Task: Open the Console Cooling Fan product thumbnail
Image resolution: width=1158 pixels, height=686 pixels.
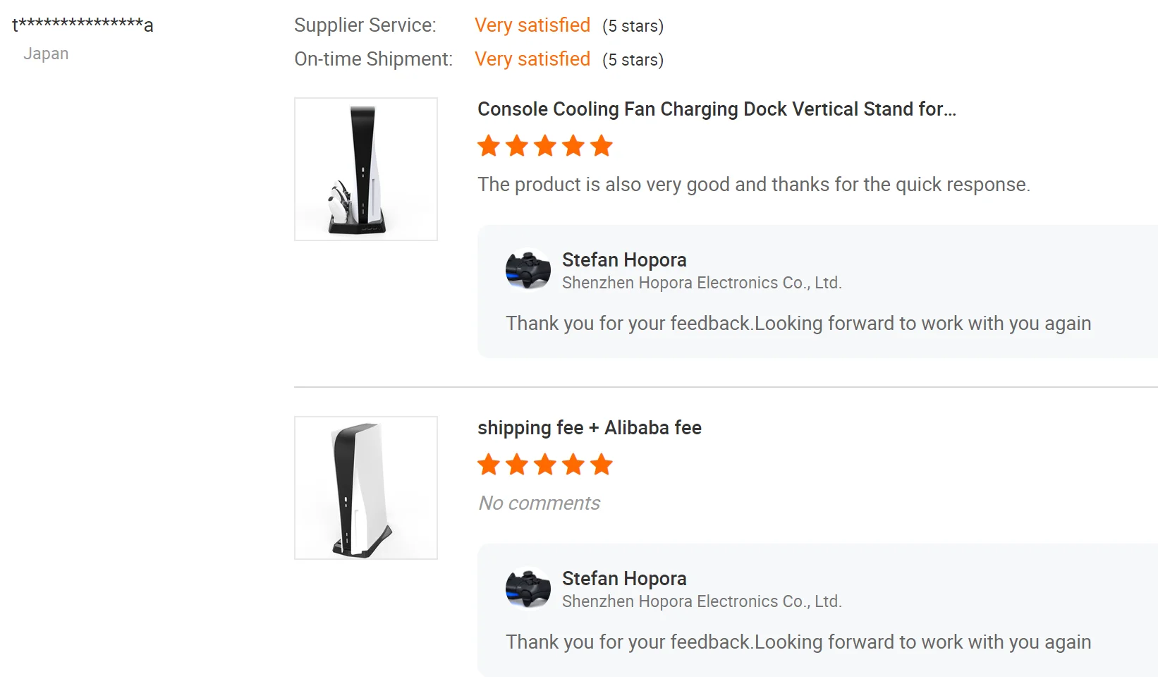Action: click(x=365, y=169)
